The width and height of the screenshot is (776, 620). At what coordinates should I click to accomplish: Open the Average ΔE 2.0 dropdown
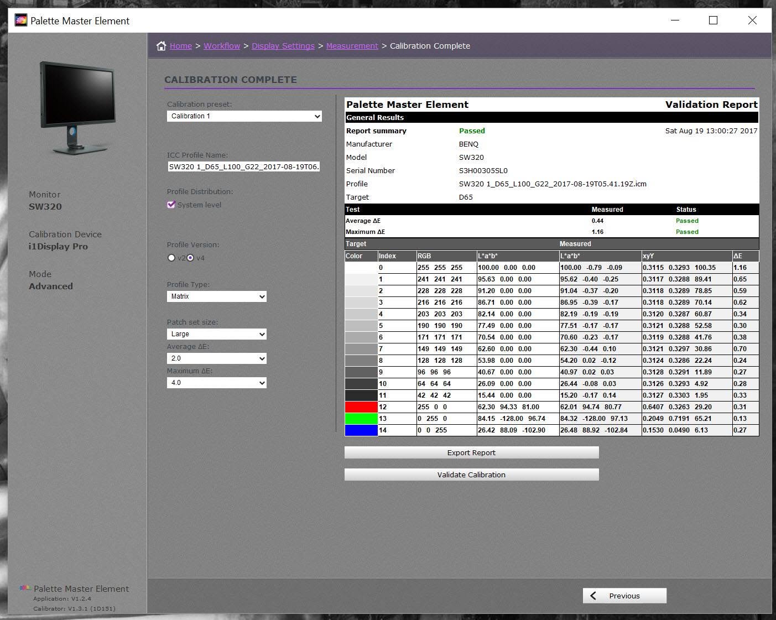(217, 358)
